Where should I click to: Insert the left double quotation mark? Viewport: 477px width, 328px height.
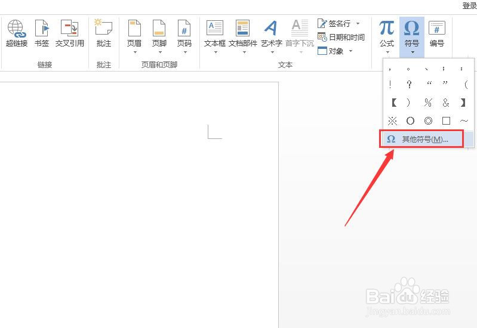429,83
